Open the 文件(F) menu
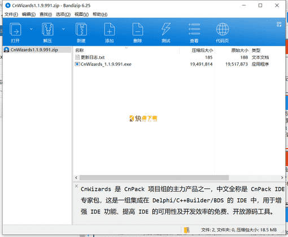The height and width of the screenshot is (237, 288). tap(11, 15)
